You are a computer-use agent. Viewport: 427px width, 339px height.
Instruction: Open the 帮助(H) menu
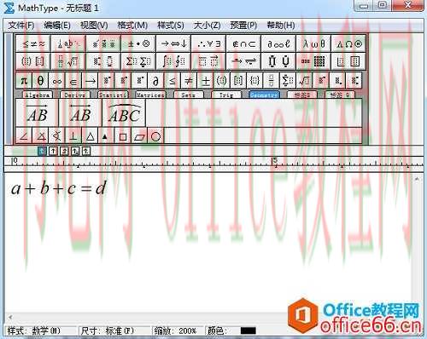pos(281,26)
